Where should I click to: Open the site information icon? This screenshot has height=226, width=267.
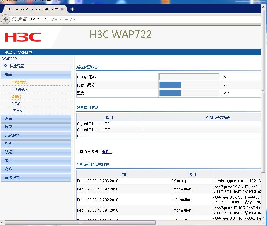14,19
